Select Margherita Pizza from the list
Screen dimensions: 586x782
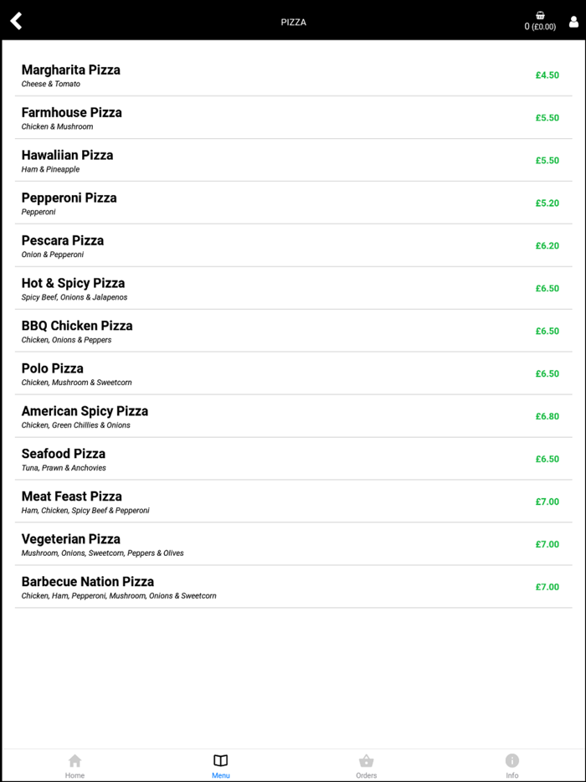click(71, 70)
